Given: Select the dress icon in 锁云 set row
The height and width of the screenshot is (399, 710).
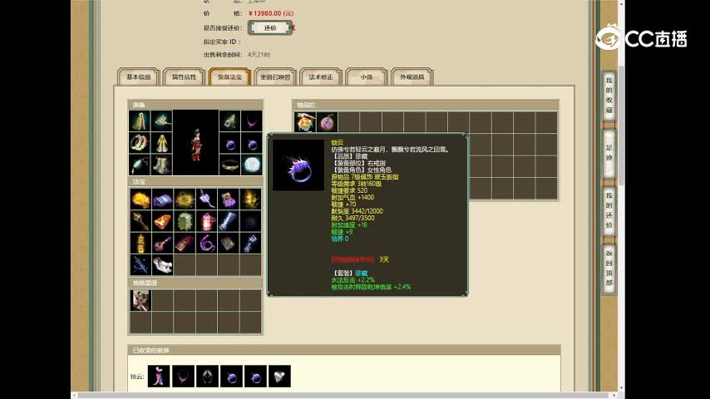Looking at the screenshot, I should (159, 377).
